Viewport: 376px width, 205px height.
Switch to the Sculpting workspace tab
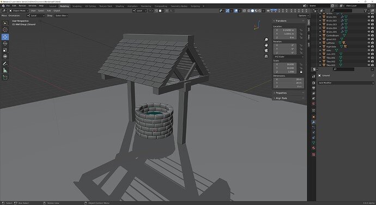tap(77, 6)
